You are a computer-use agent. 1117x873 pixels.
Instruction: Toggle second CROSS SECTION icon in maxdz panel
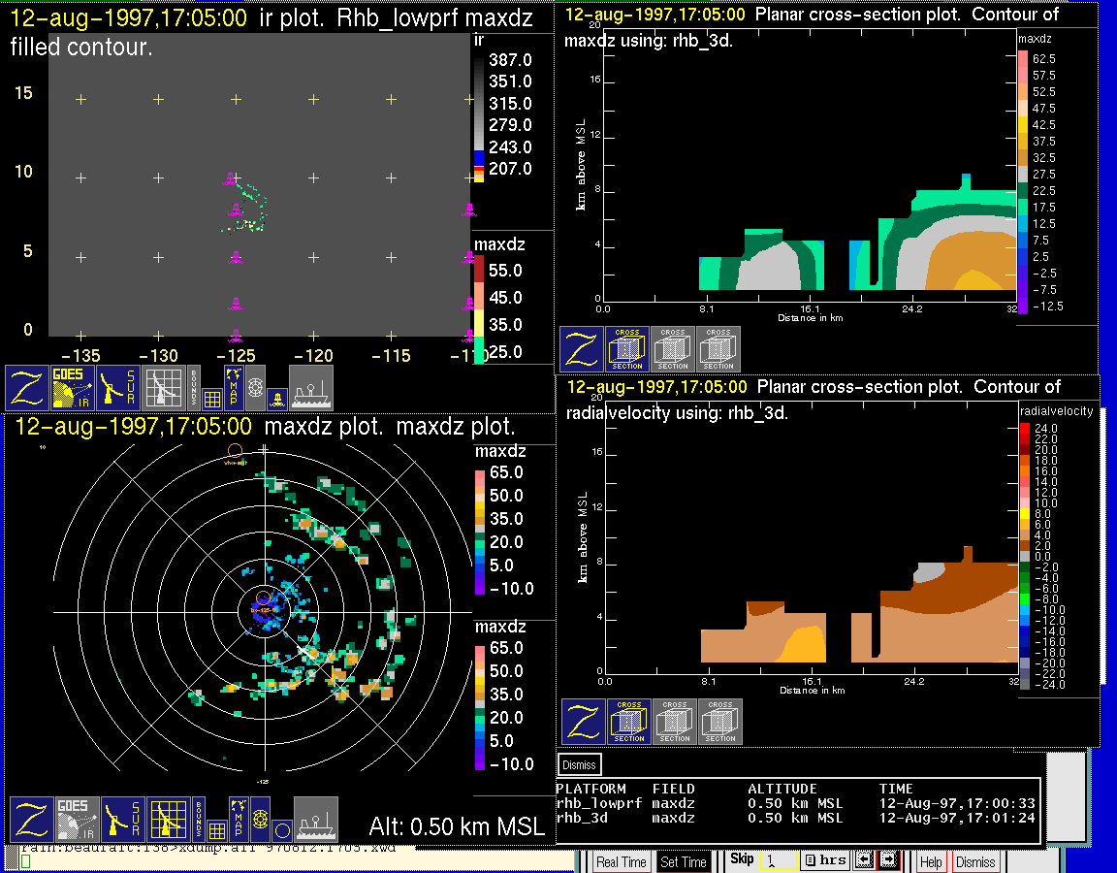[x=673, y=349]
